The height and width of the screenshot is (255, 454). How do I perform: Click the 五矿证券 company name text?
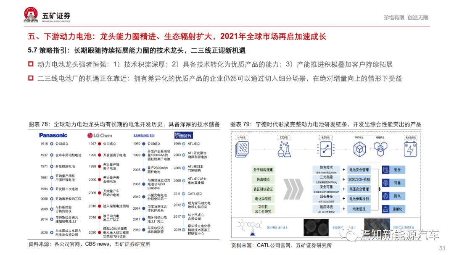click(56, 16)
